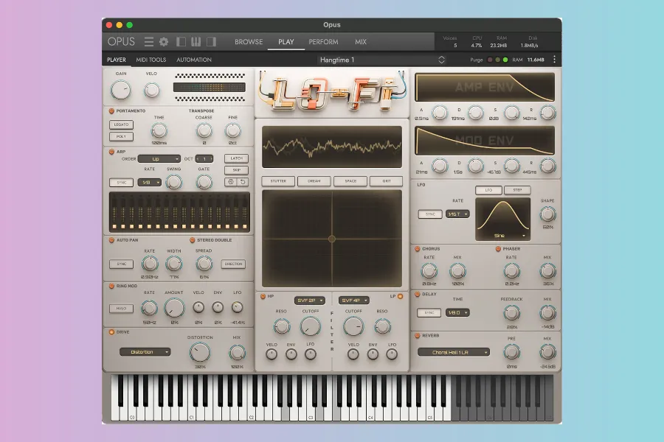
Task: Toggle the Portamento power LED
Action: pos(111,111)
